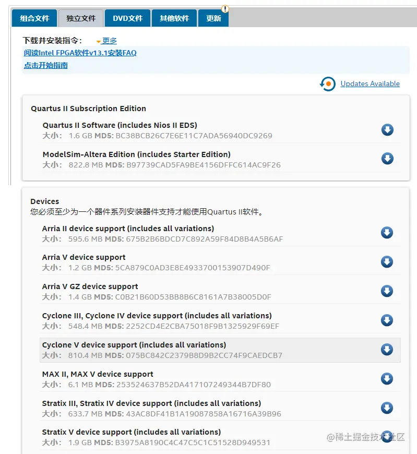Open 阅读Intel FPGA软件v13.1安装FAQ link

80,53
